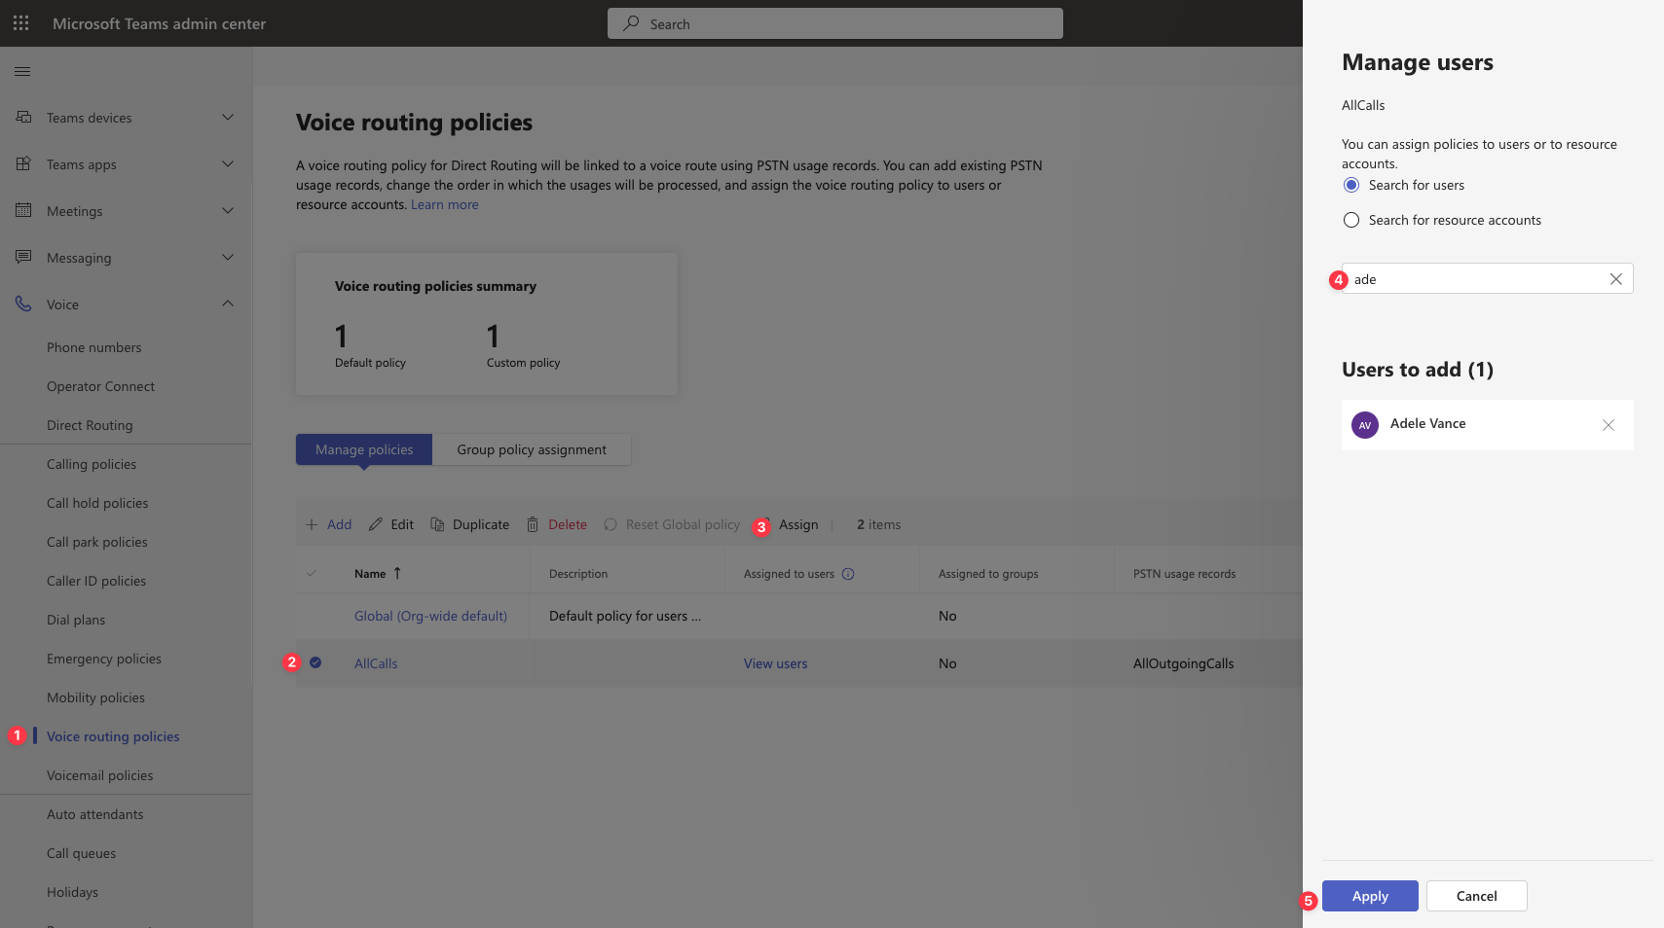Open Voicemail policies page
The image size is (1664, 928).
tap(100, 775)
